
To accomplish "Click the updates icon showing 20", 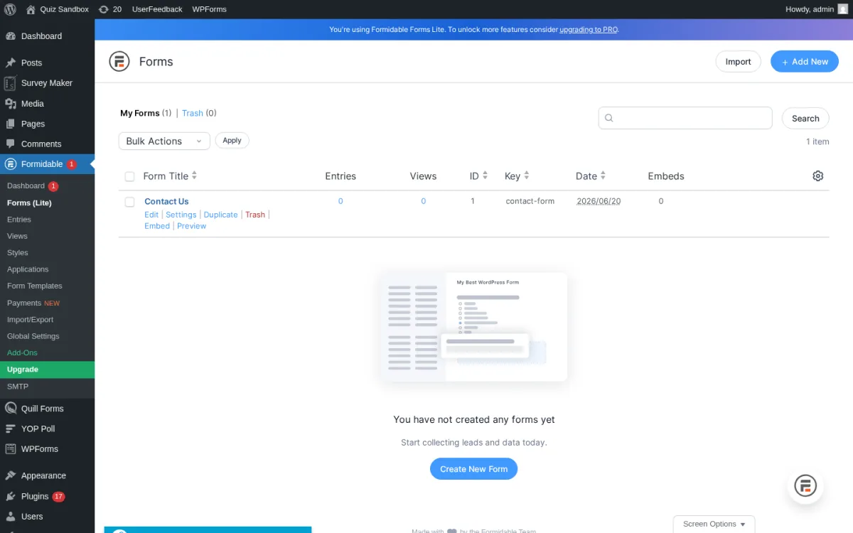I will pyautogui.click(x=104, y=9).
